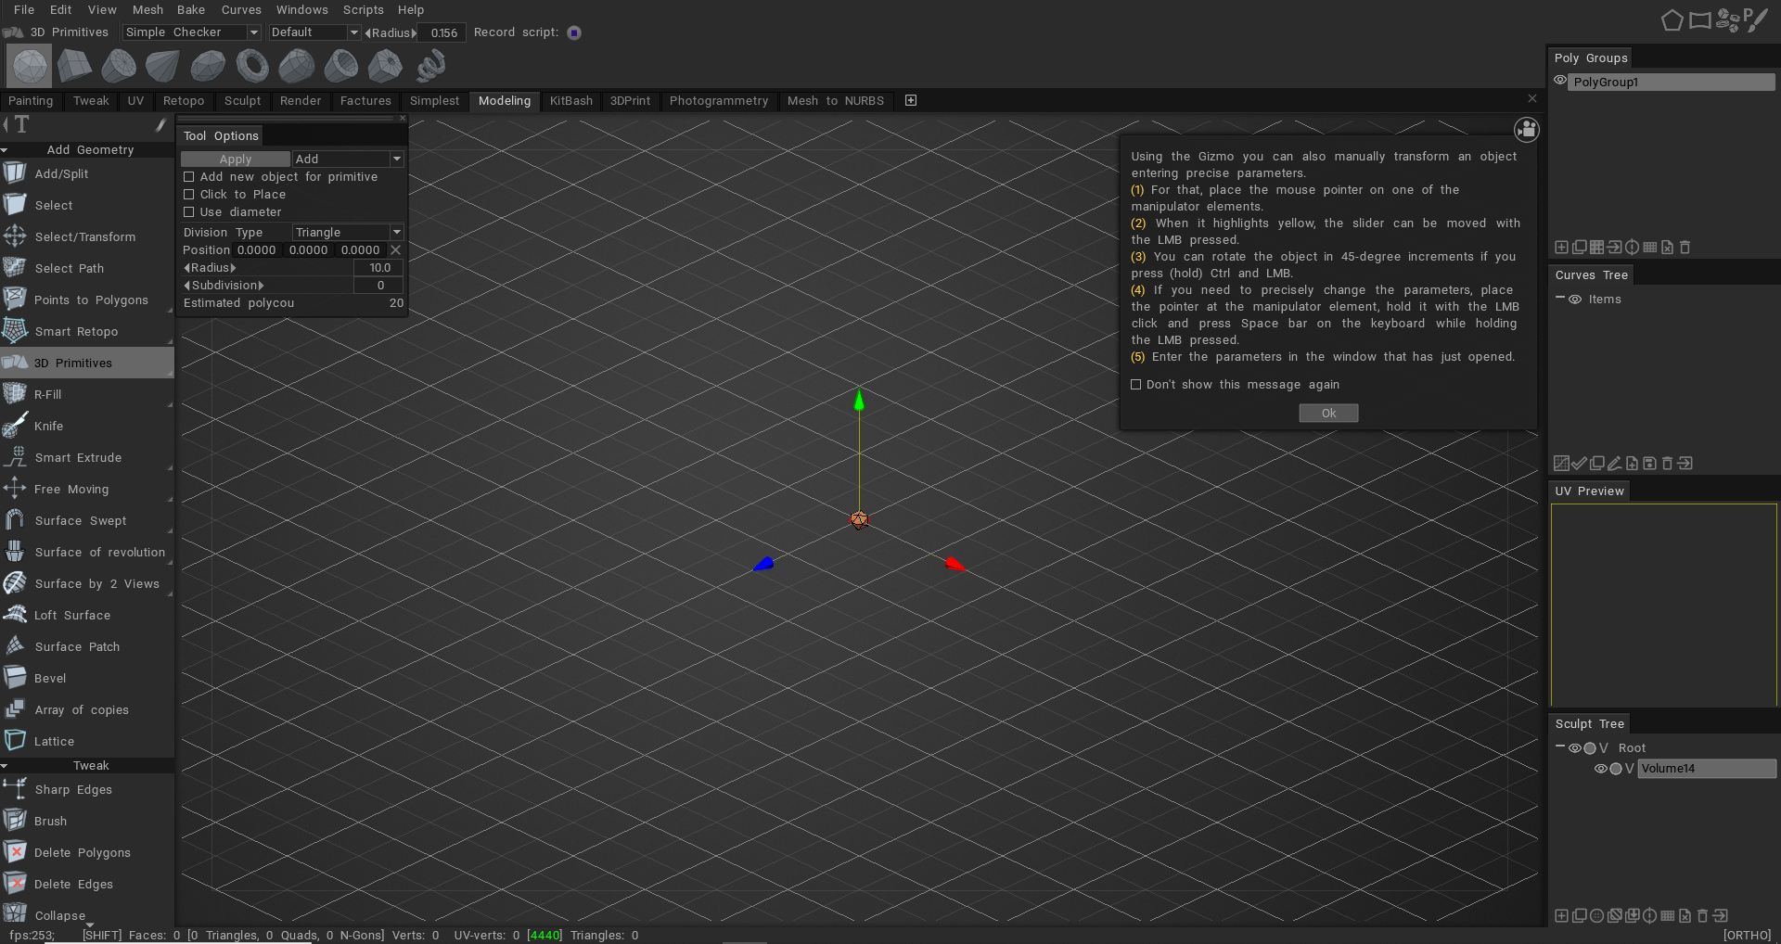The width and height of the screenshot is (1781, 944).
Task: Click the Apply button in Tool Options
Action: [235, 159]
